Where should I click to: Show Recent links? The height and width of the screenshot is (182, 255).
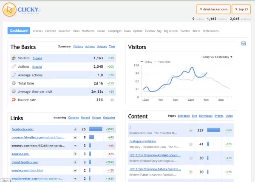coord(85,118)
